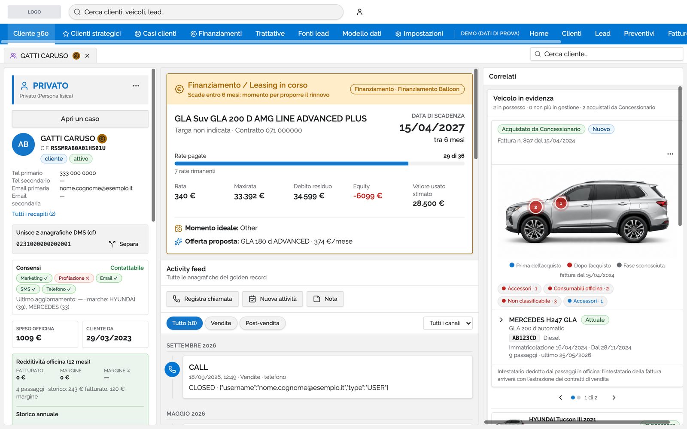687x429 pixels.
Task: Select the Vendite filter pill
Action: pos(221,323)
